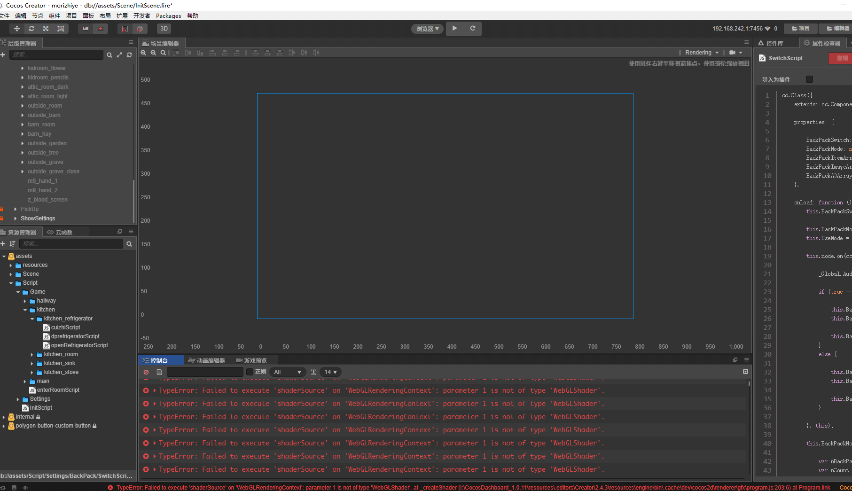Viewport: 852px width, 491px height.
Task: Open the assets panel hamburger menu
Action: 131,232
